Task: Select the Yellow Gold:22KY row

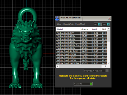Action: pos(81,48)
